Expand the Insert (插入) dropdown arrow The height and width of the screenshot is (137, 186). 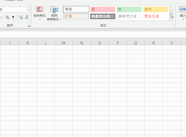tap(183, 19)
